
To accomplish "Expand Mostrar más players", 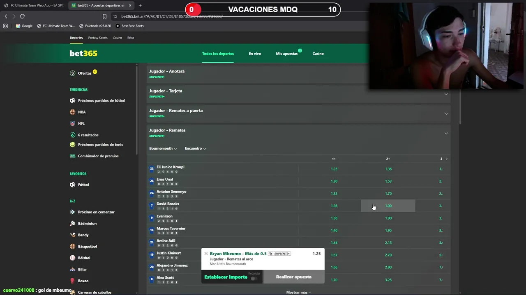I will (x=298, y=292).
